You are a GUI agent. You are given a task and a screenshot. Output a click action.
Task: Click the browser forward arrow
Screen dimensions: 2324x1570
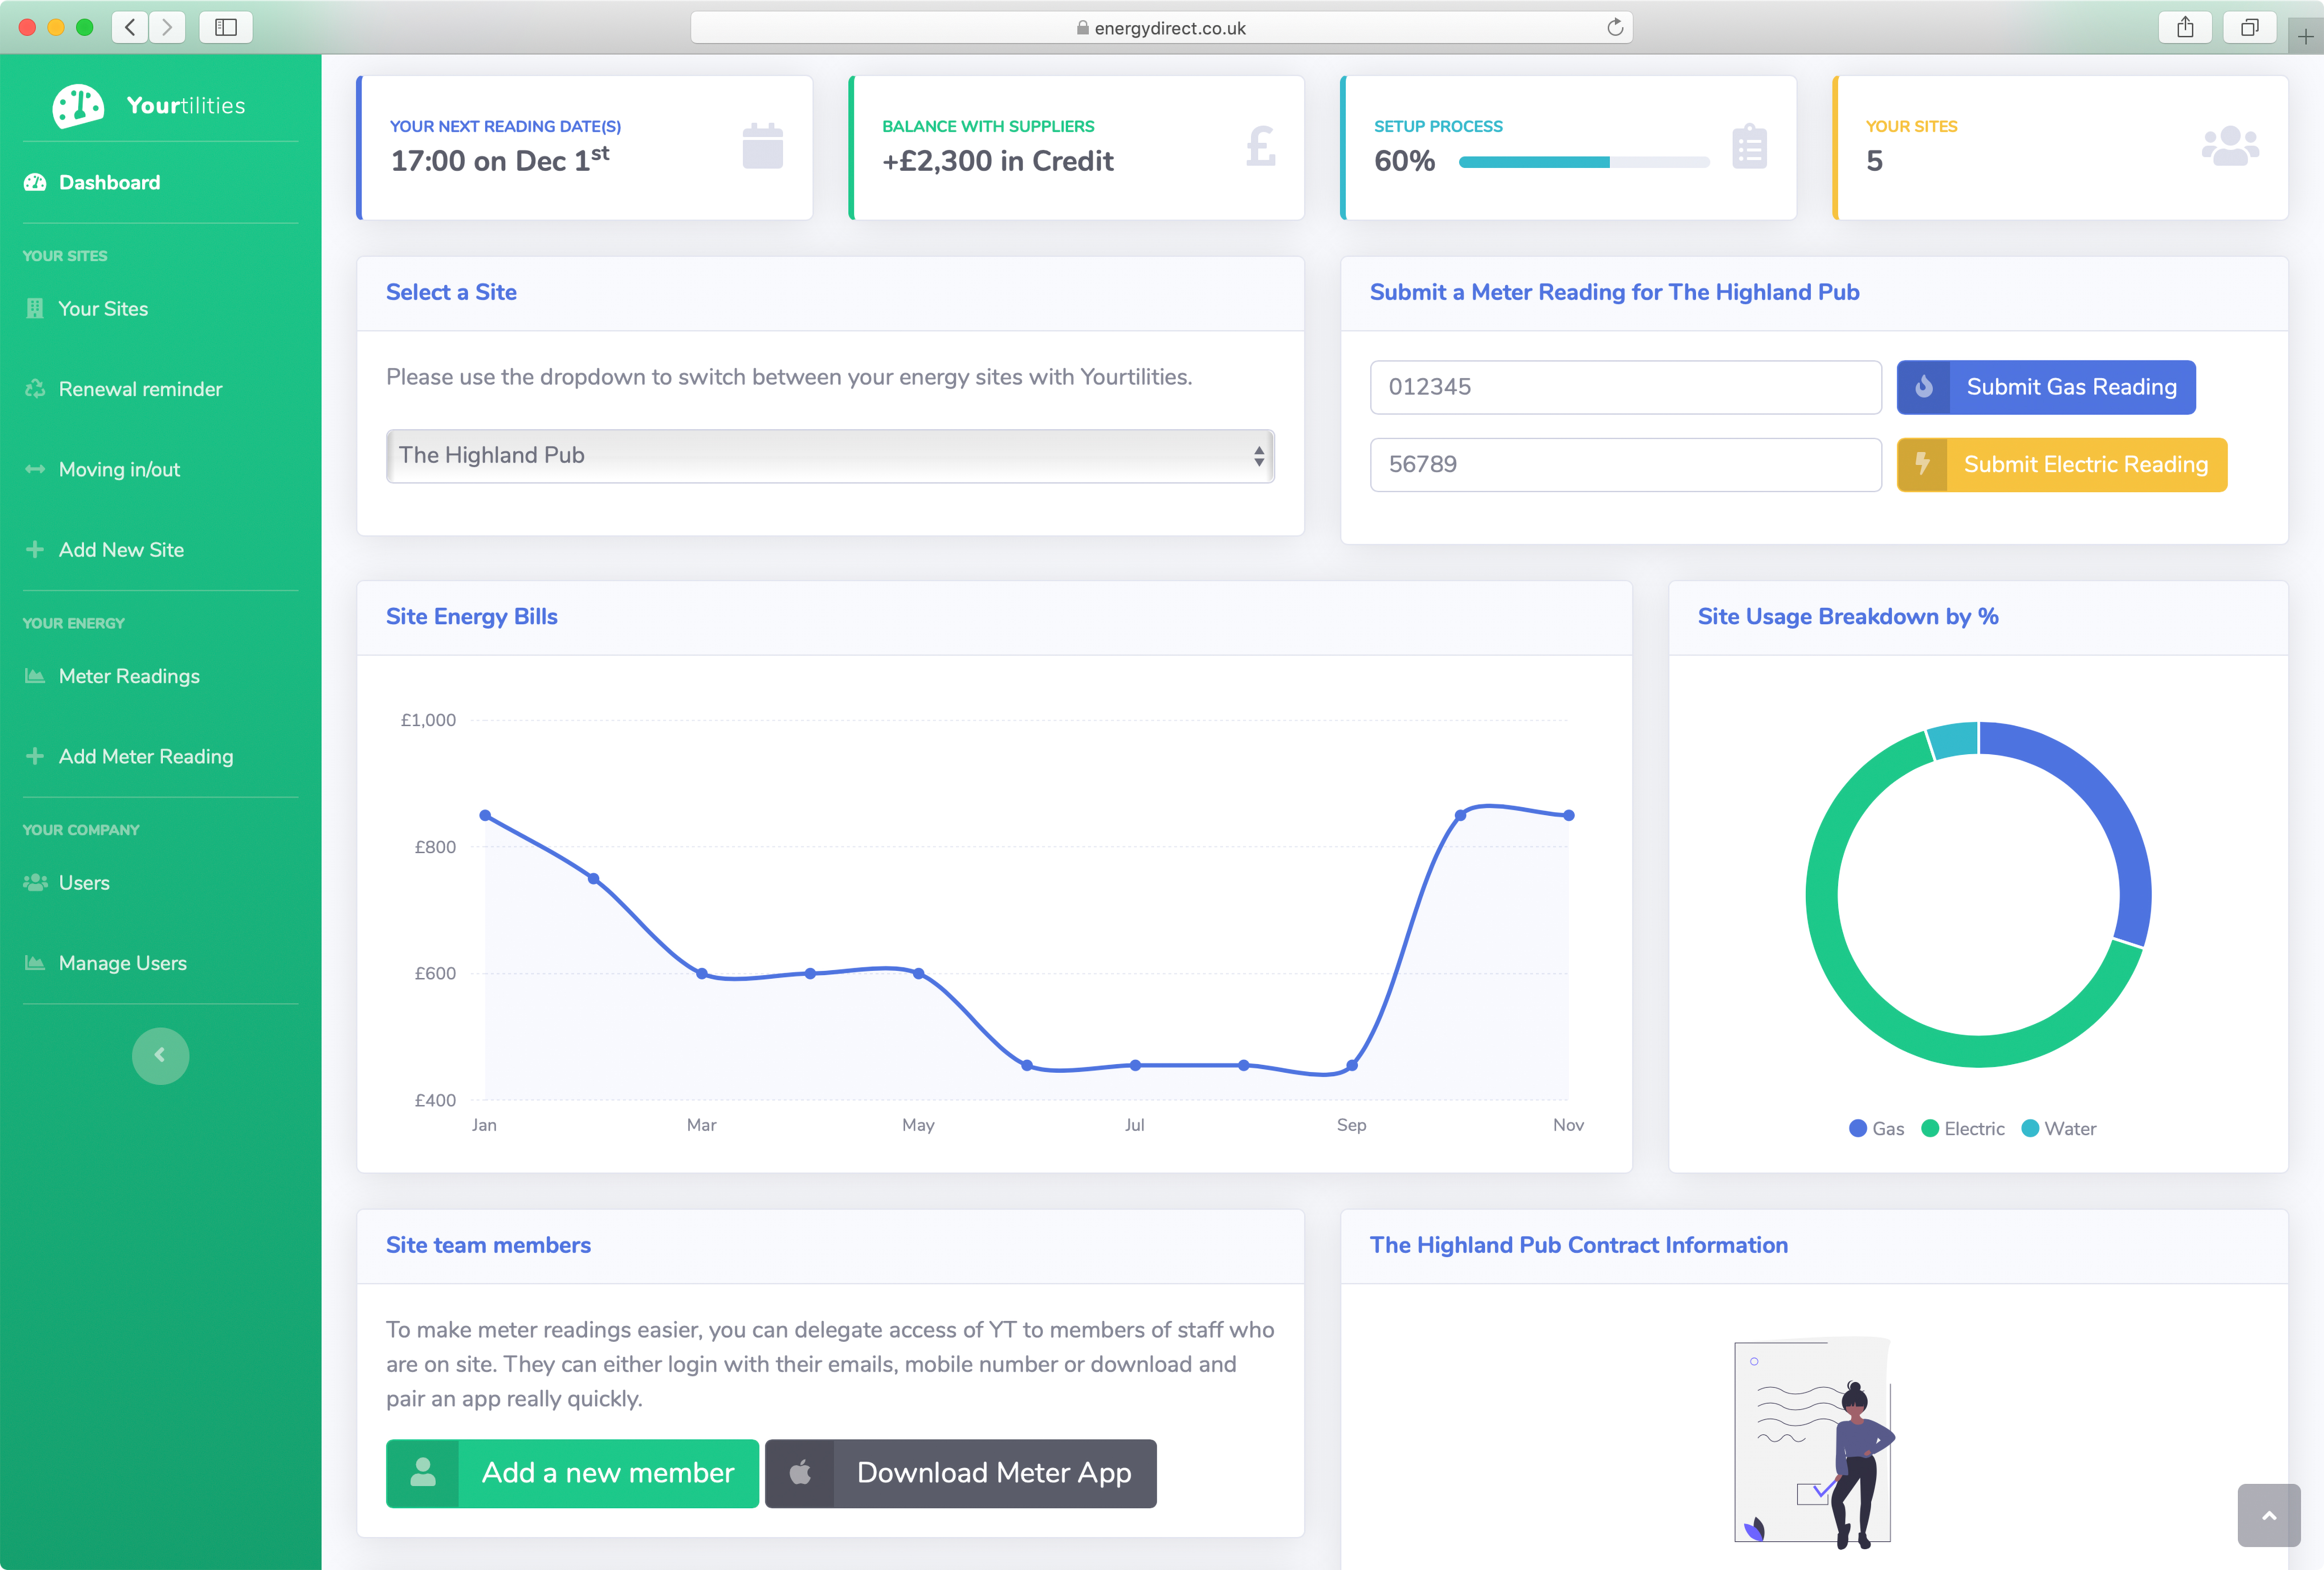click(167, 27)
